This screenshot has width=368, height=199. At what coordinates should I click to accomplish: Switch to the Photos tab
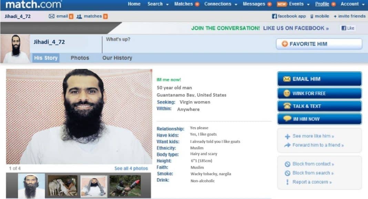click(80, 58)
